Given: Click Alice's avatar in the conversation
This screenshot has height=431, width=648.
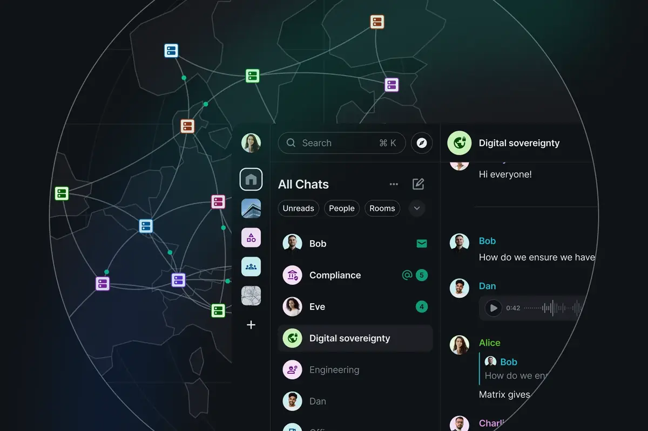Looking at the screenshot, I should click(x=460, y=345).
